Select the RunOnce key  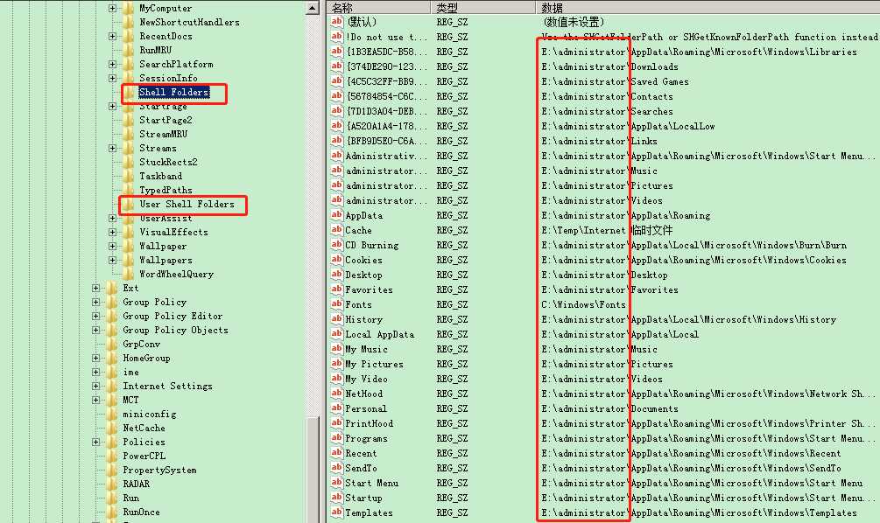(x=141, y=512)
